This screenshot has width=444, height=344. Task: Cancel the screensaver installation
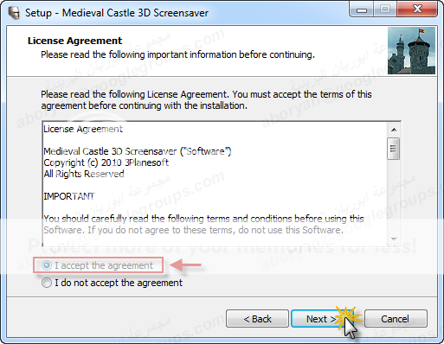396,319
